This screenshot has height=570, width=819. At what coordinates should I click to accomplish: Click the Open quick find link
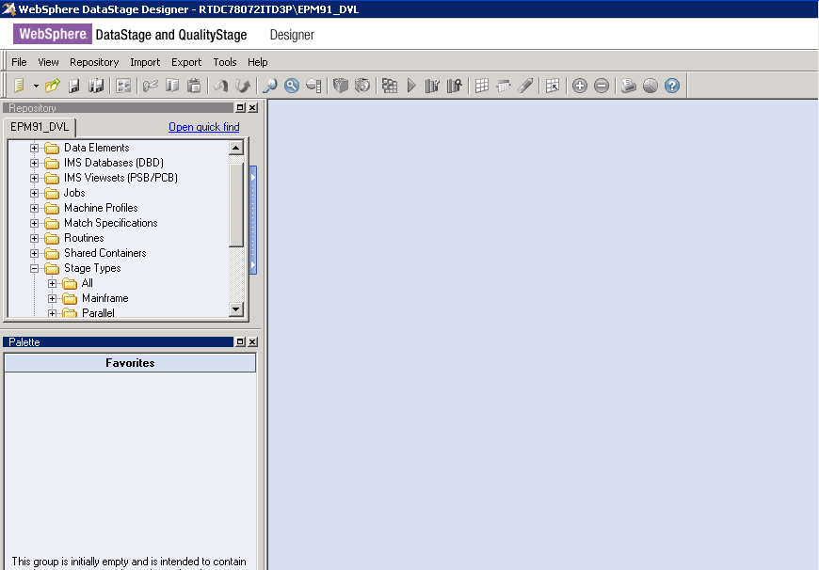click(x=204, y=127)
